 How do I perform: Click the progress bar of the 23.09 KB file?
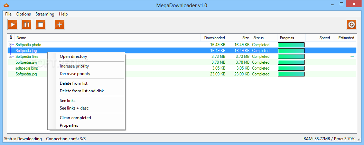coord(291,74)
